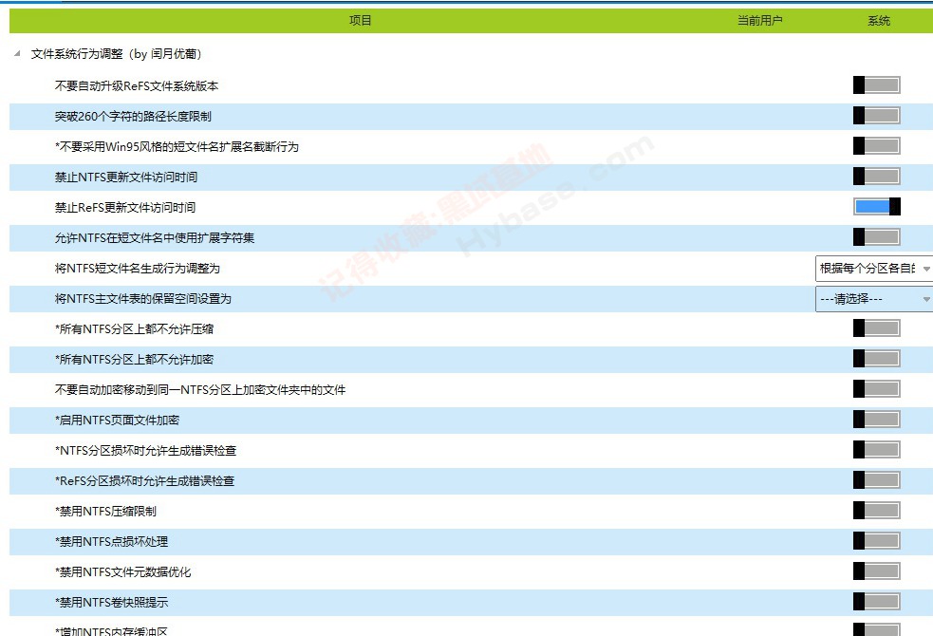933x636 pixels.
Task: Enable 启用NTFS页面文件加密 switch
Action: 876,419
